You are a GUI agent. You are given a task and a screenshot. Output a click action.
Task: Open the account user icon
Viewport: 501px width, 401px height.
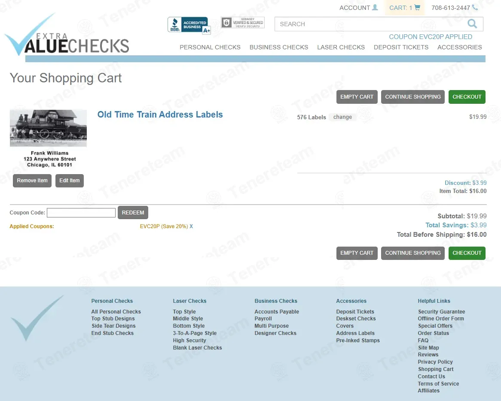point(375,7)
